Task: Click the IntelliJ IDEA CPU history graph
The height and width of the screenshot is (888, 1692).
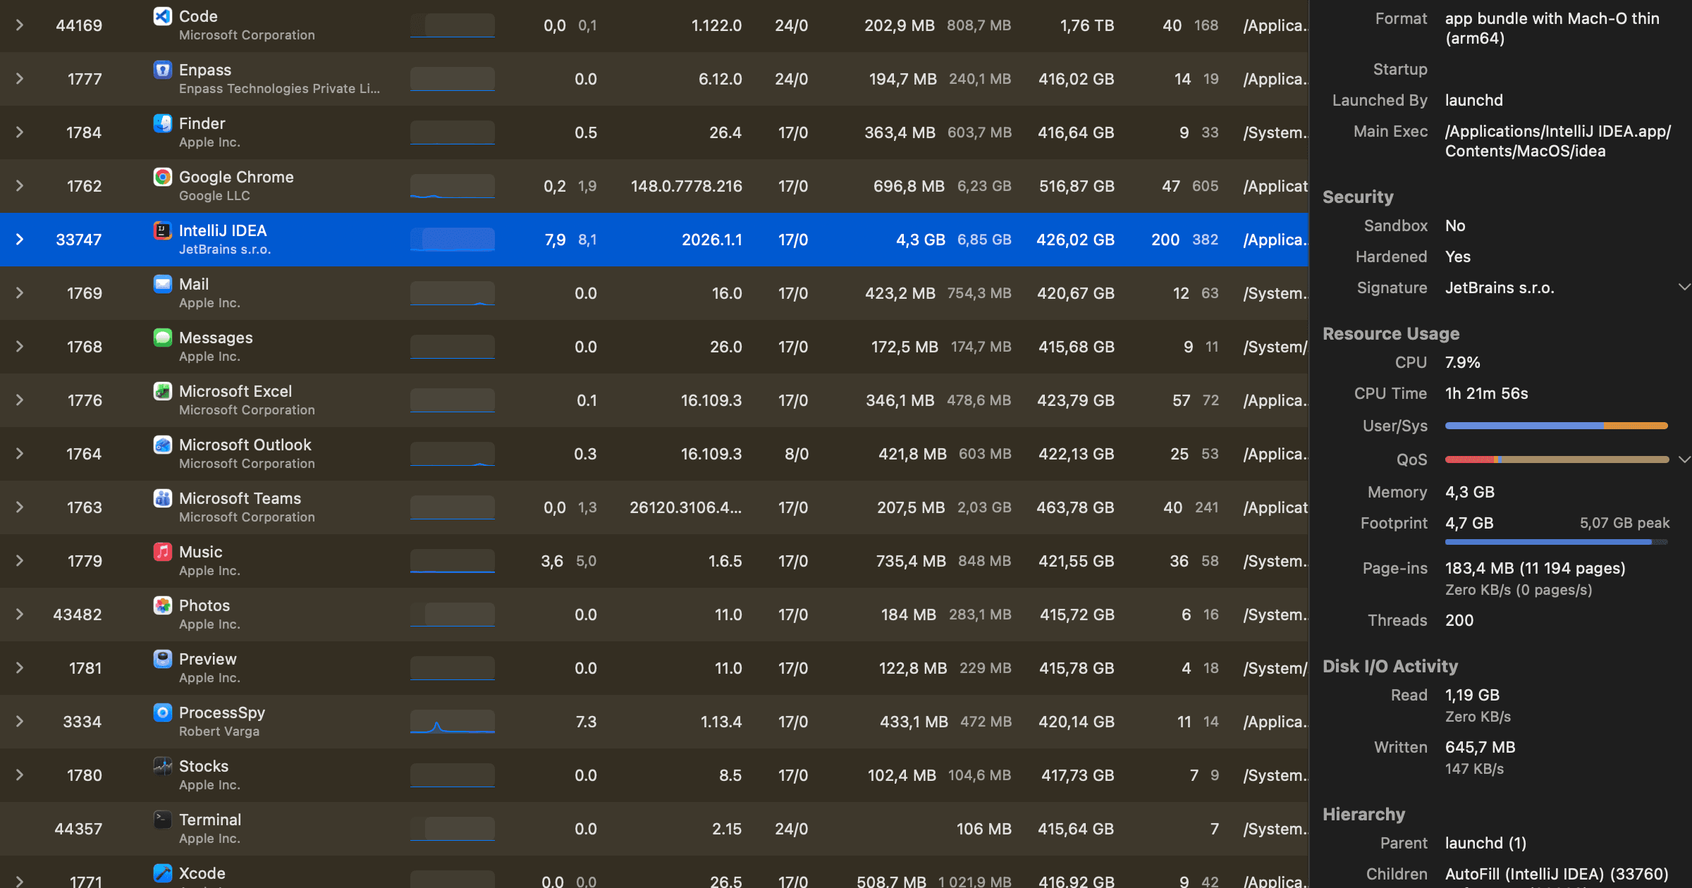Action: pyautogui.click(x=453, y=240)
